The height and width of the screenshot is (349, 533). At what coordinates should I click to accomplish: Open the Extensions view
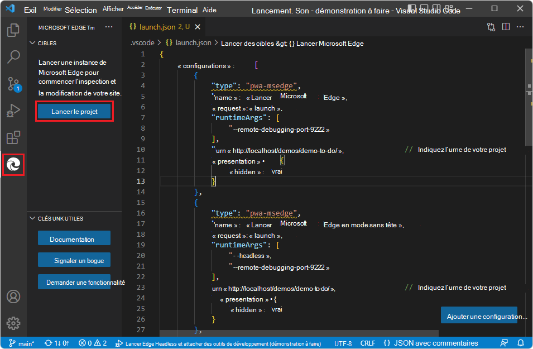pos(13,137)
